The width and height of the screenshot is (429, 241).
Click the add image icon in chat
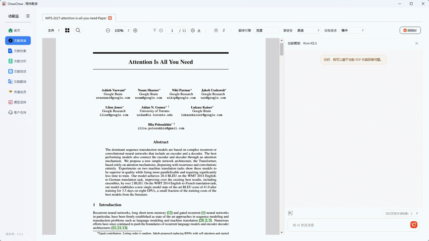pos(290,213)
